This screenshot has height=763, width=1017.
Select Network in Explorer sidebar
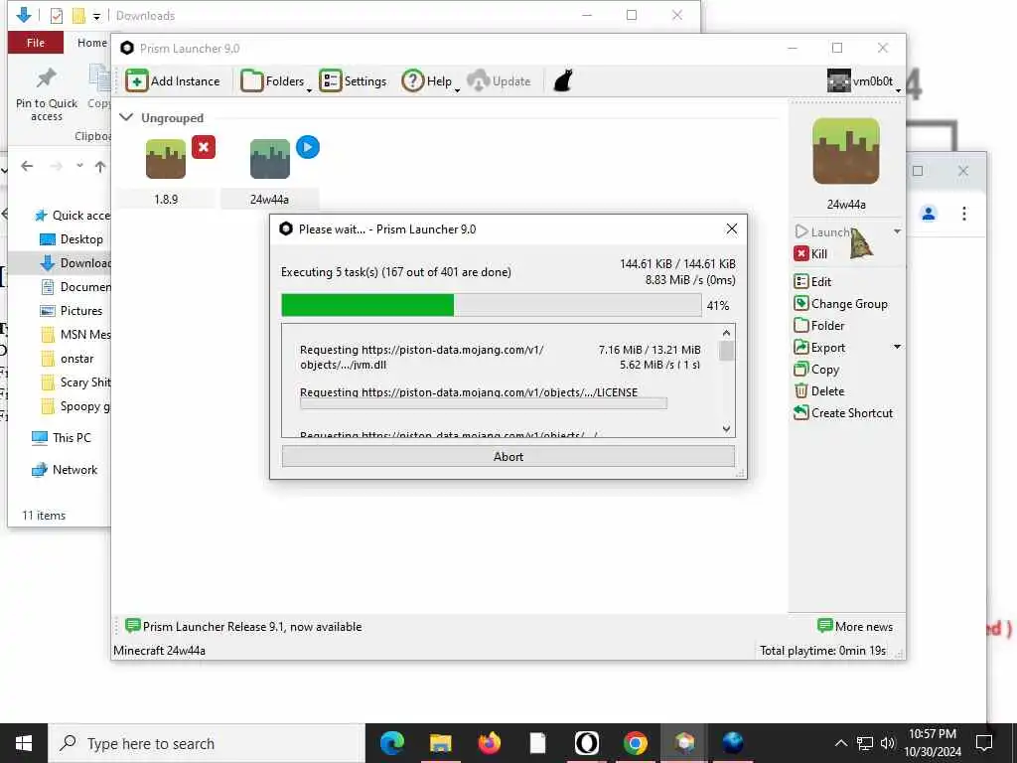65,469
